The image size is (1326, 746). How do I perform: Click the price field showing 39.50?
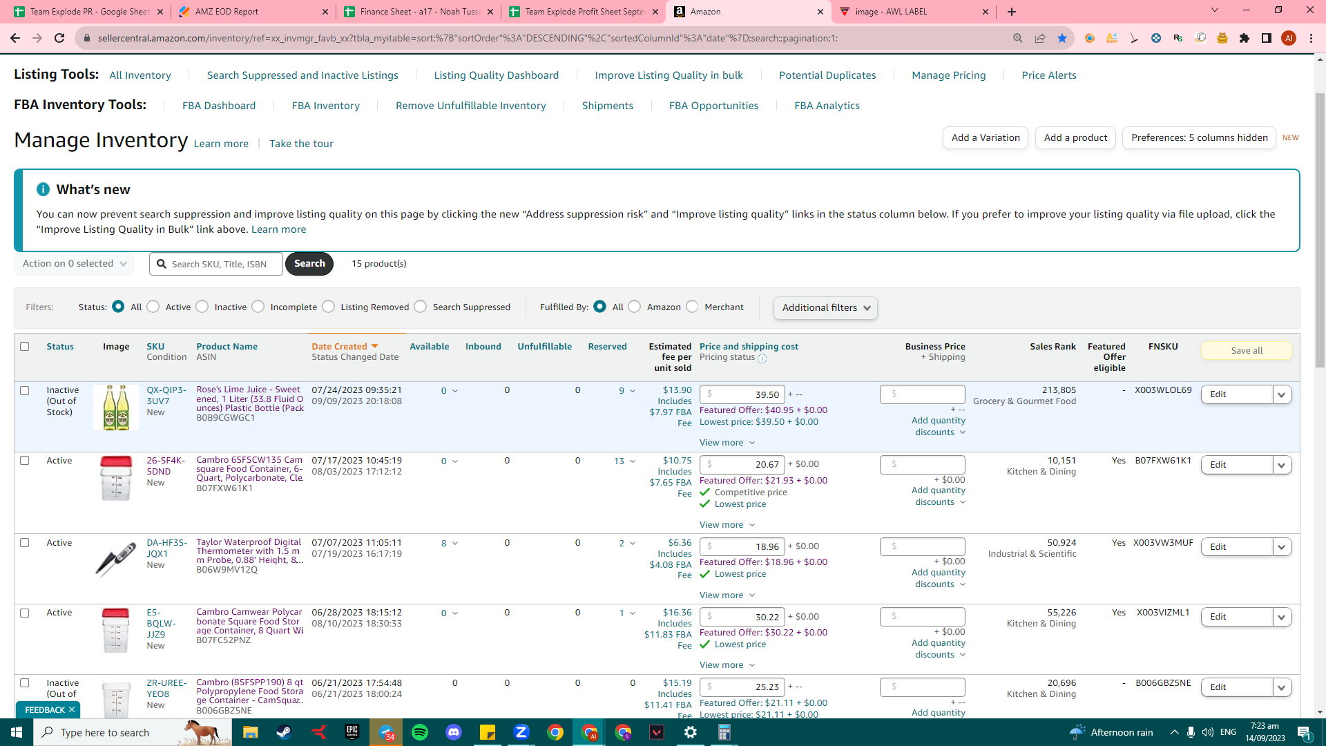click(x=742, y=395)
